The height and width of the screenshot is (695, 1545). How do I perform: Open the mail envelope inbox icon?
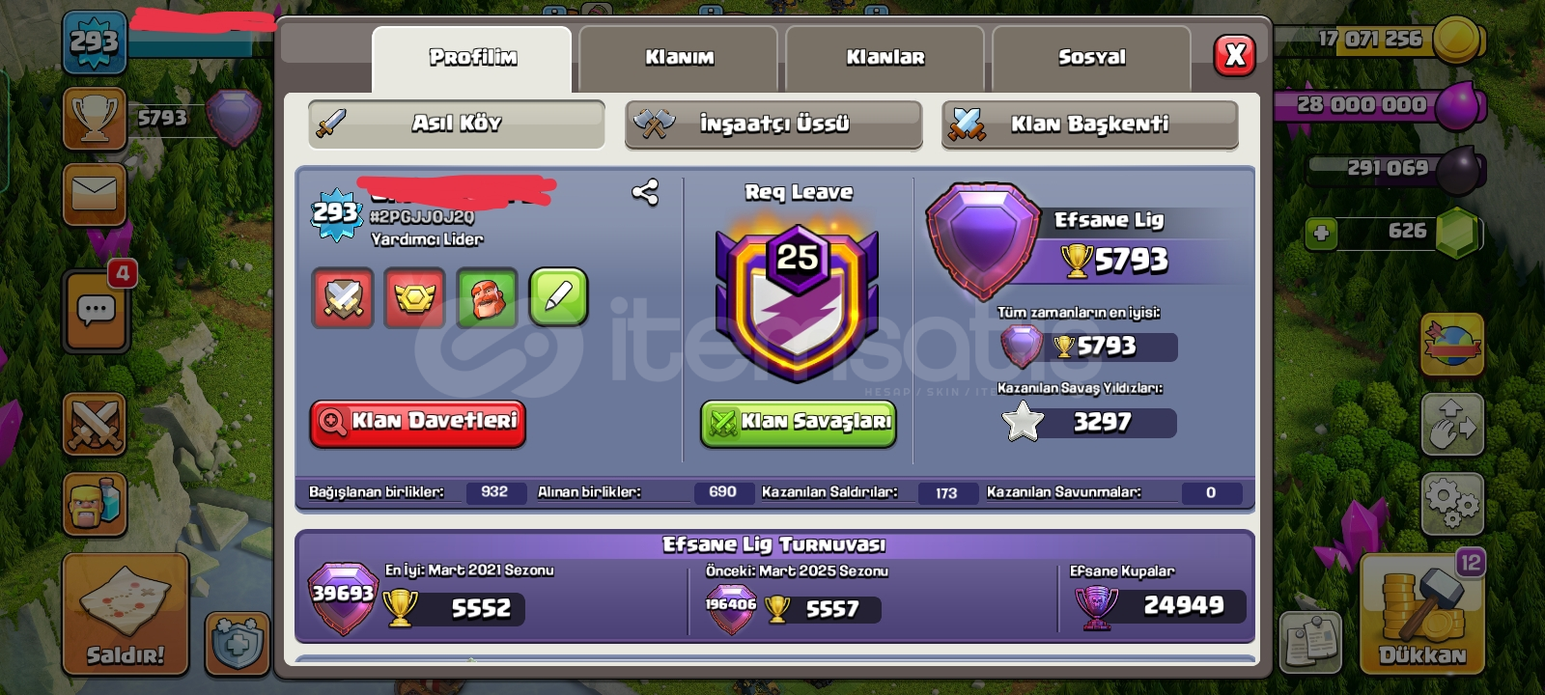pyautogui.click(x=95, y=194)
